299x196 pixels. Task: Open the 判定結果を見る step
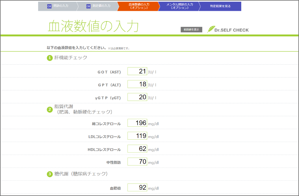point(220,6)
